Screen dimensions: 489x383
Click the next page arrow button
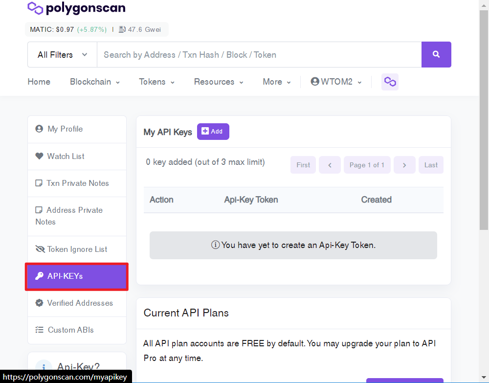coord(404,165)
